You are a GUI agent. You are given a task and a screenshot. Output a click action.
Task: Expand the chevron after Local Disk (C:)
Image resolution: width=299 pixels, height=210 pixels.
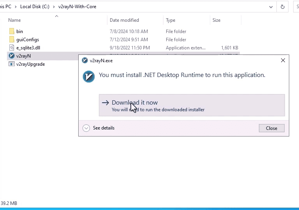[x=54, y=7]
